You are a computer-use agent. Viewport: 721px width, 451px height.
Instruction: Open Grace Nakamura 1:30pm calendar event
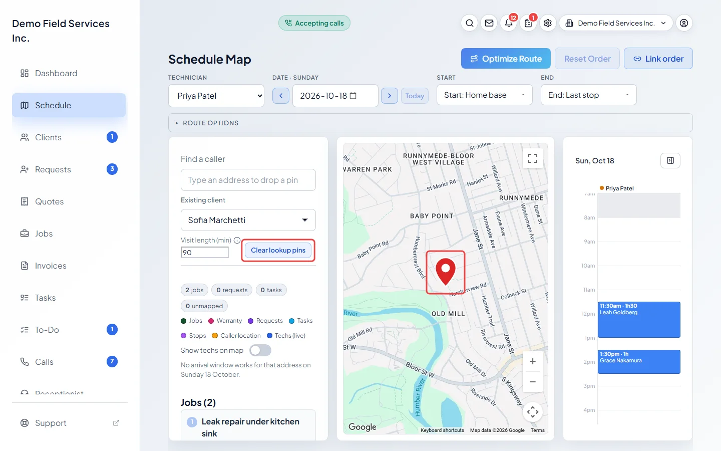(x=639, y=362)
